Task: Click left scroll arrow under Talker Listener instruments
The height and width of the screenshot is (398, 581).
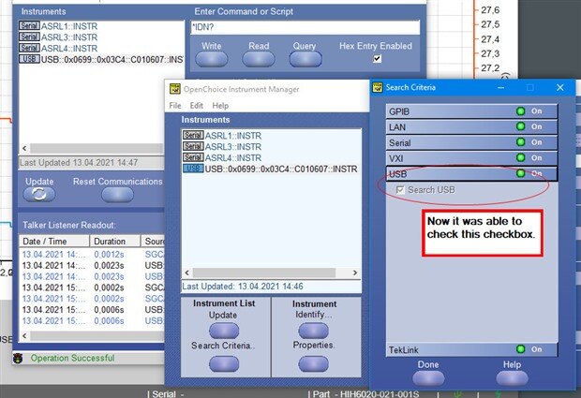Action: 24,149
